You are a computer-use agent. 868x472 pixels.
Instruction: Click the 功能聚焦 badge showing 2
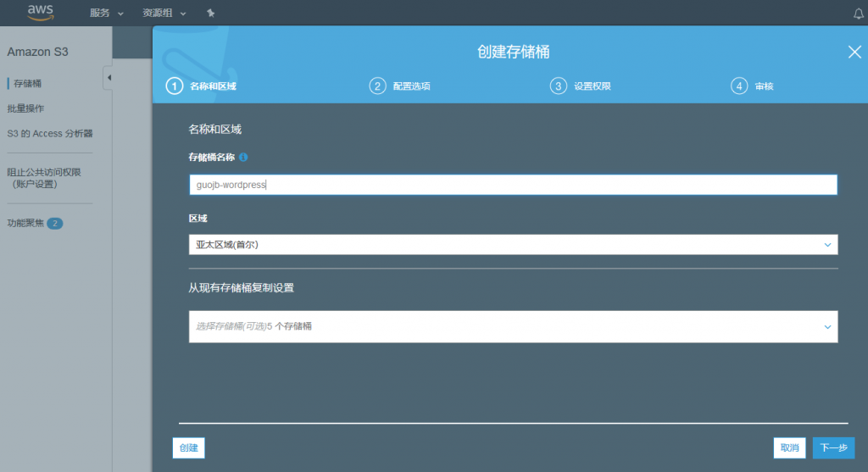click(55, 224)
